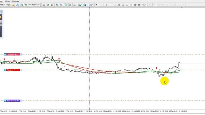Expand the arrows objects dropdown
Viewport: 205px width, 115px height.
point(146,5)
